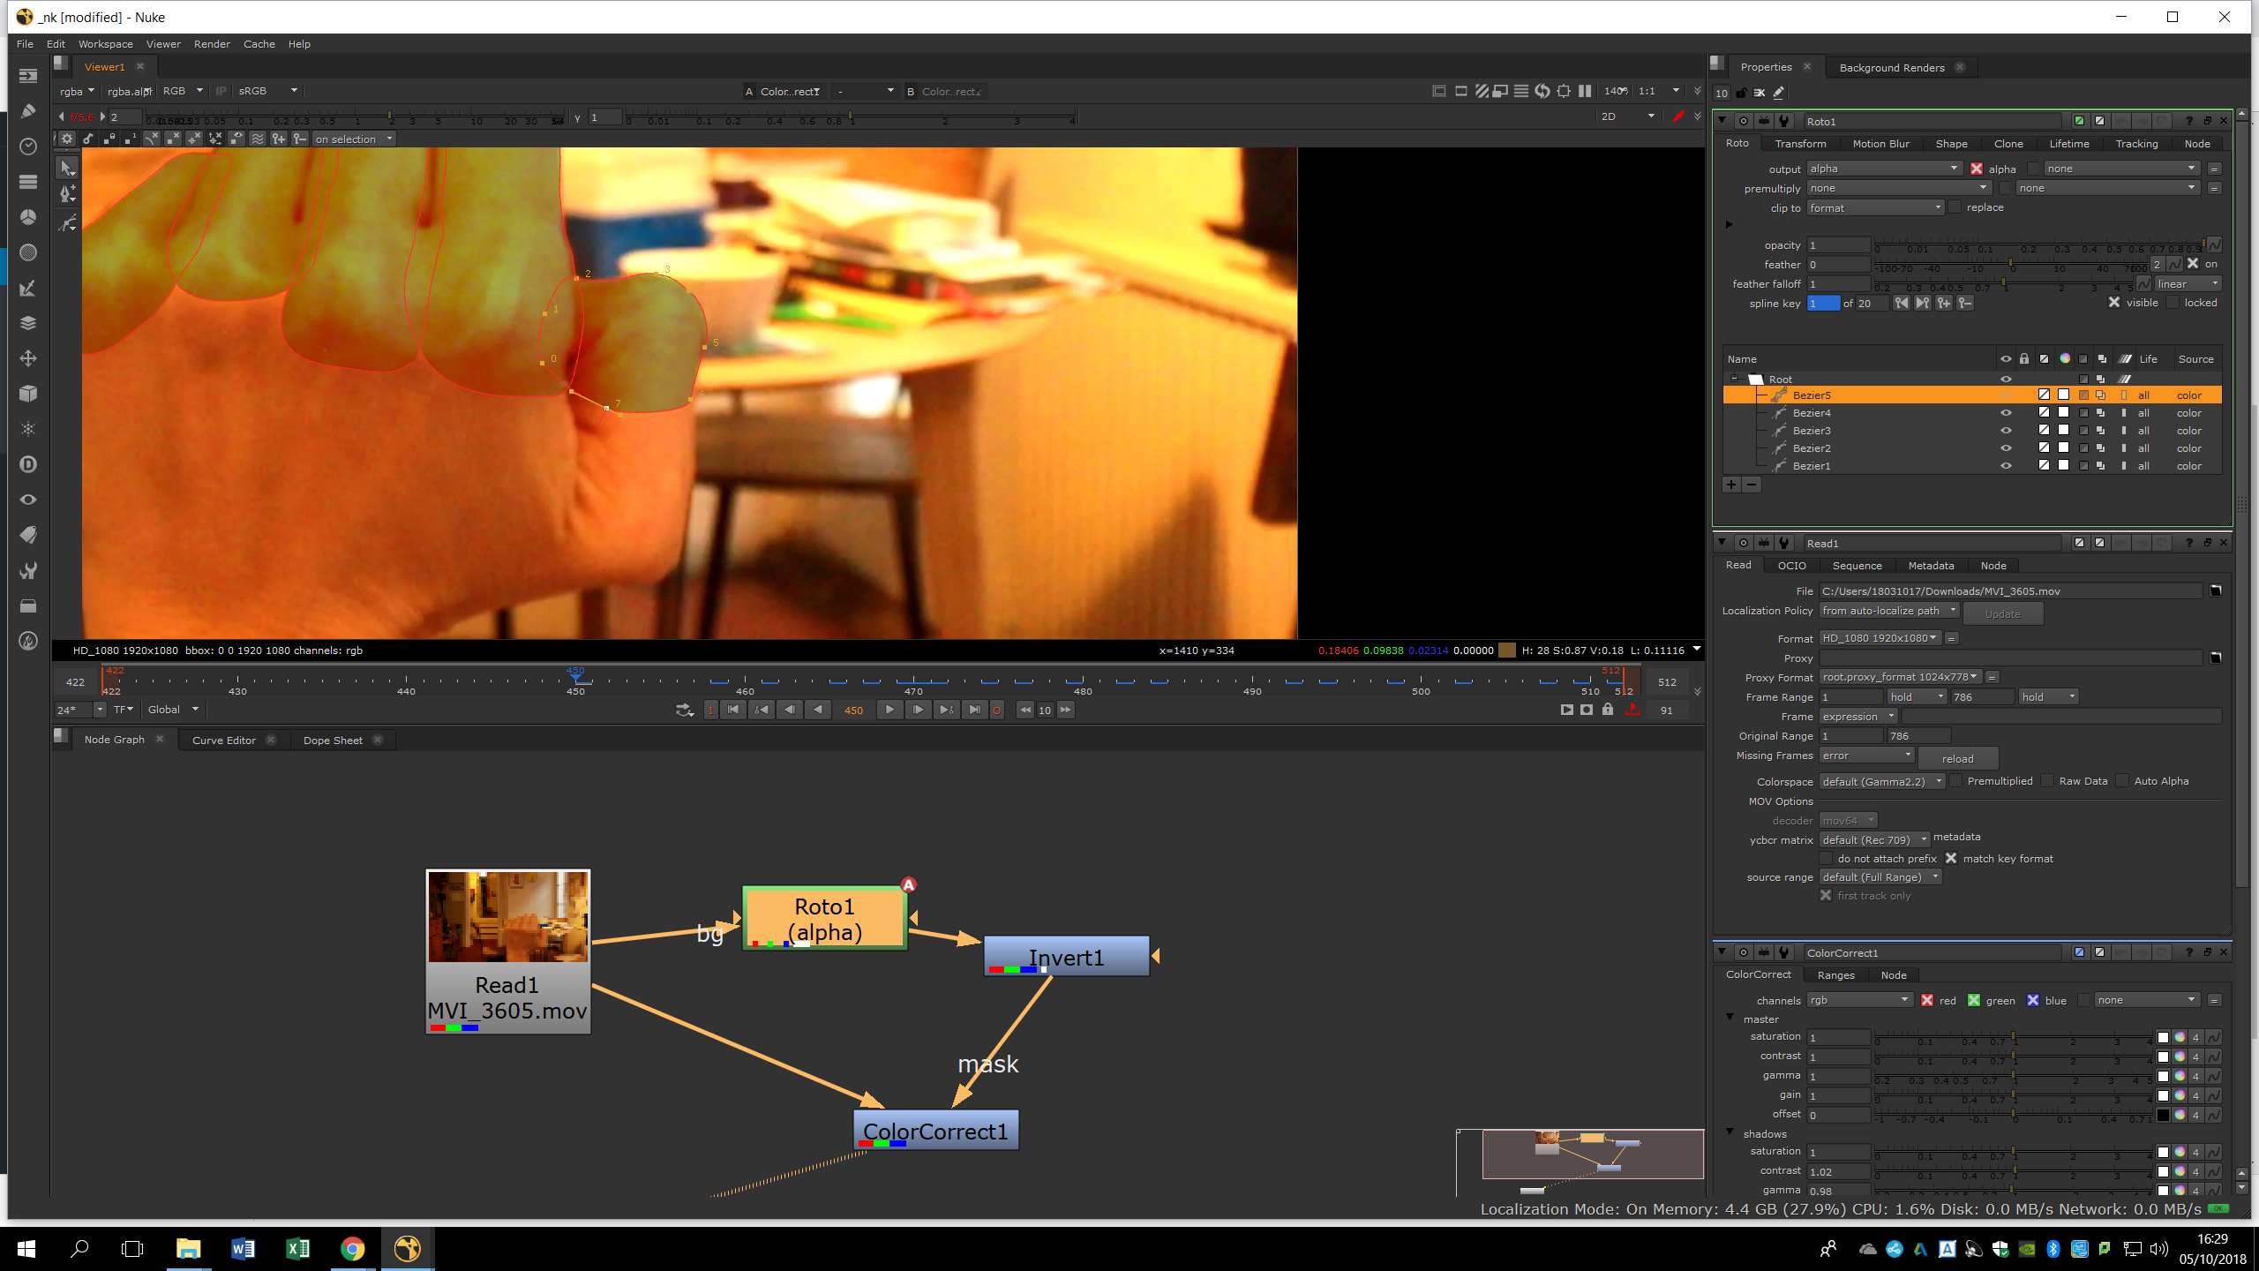Click the 3D nodes cube icon
The image size is (2259, 1271).
point(28,394)
